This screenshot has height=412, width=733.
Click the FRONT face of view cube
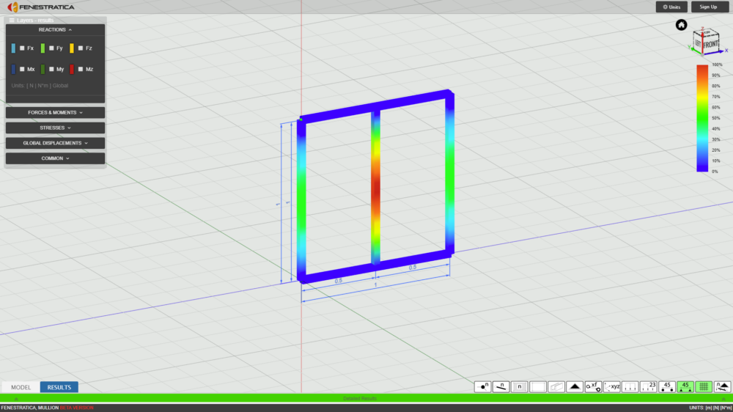click(710, 45)
